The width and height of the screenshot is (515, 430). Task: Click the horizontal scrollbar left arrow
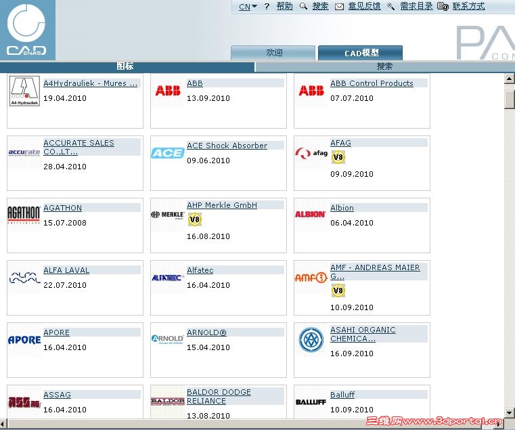point(3,423)
